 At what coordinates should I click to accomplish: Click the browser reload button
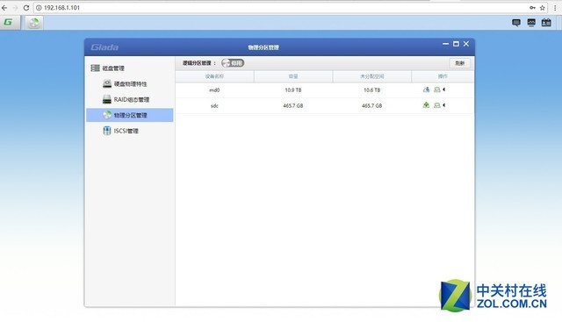(26, 8)
